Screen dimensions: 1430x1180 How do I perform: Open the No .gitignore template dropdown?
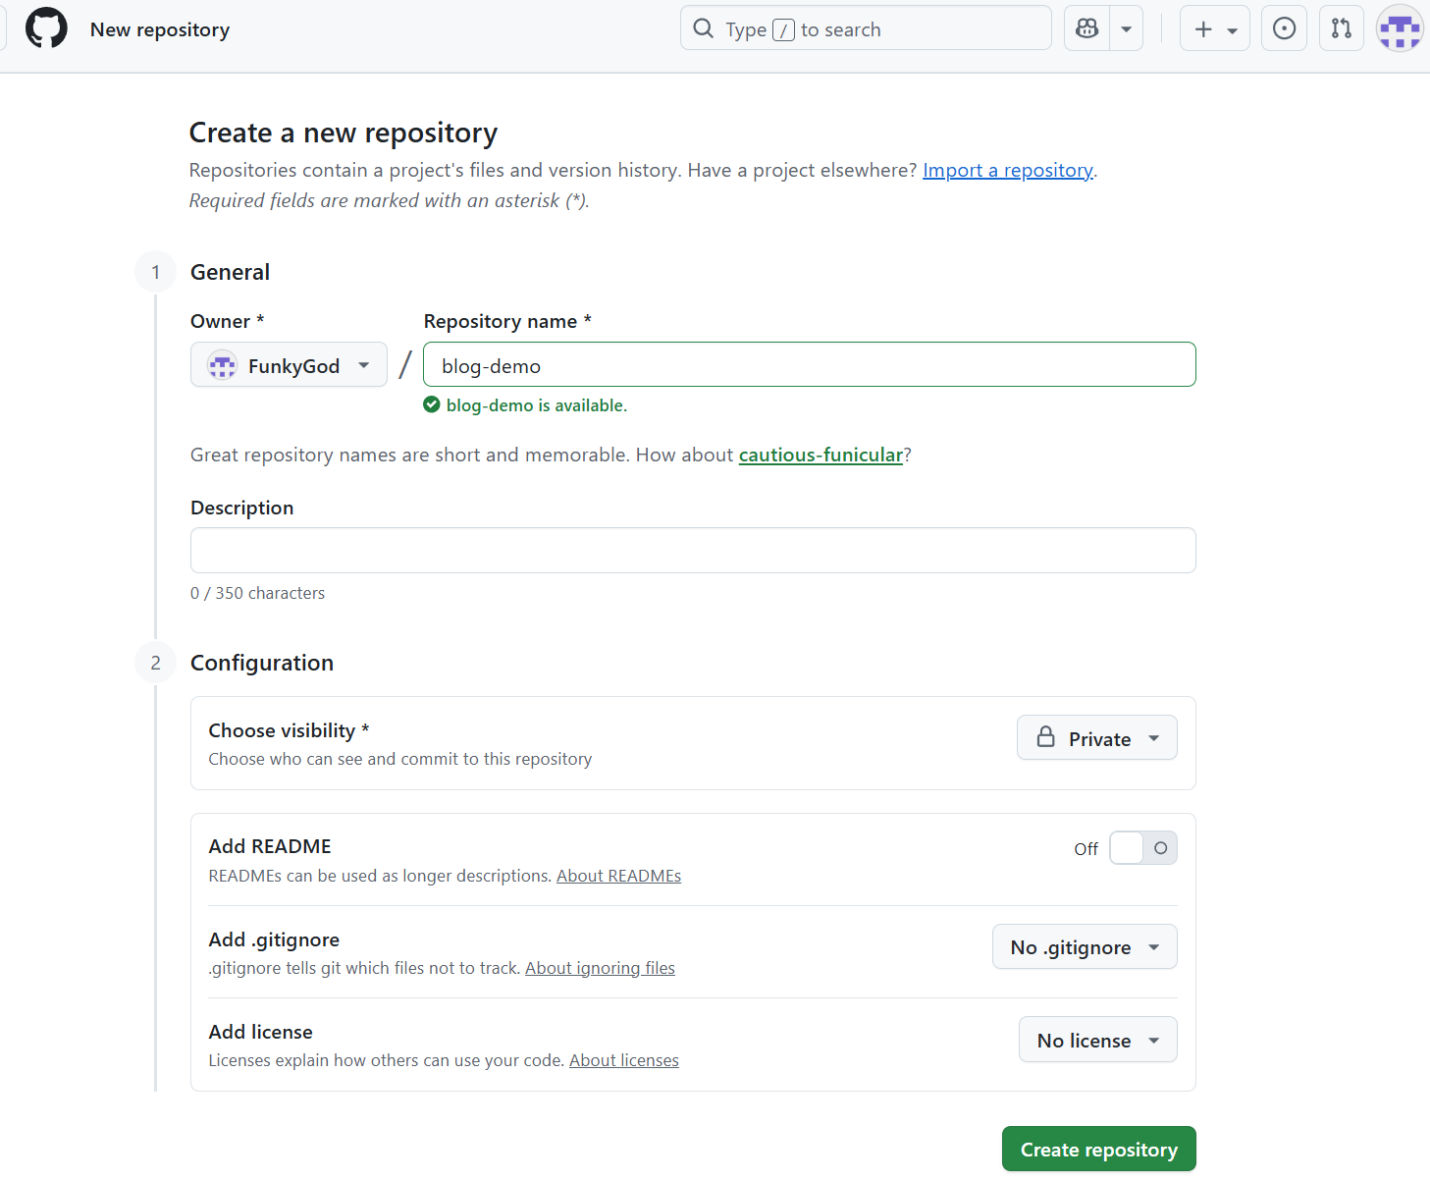point(1084,947)
